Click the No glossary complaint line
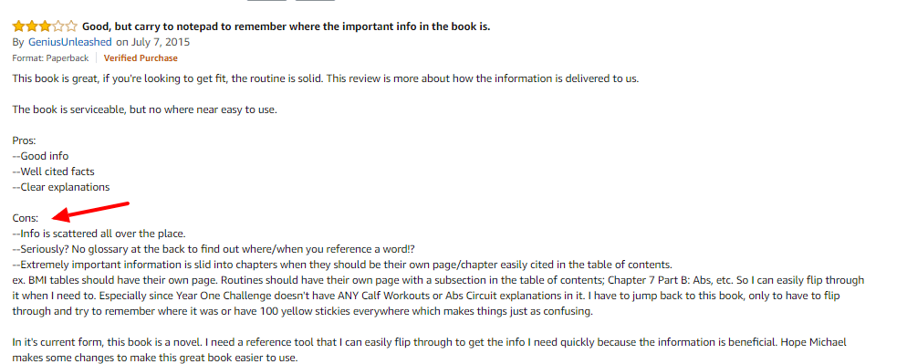Image resolution: width=907 pixels, height=364 pixels. [214, 249]
